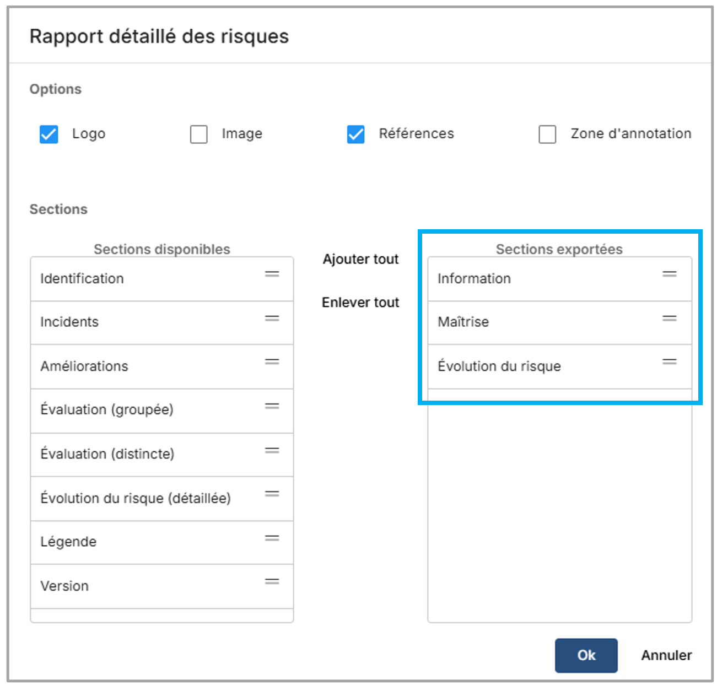This screenshot has height=685, width=717.
Task: Cancel the dialog with Annuler
Action: (x=666, y=655)
